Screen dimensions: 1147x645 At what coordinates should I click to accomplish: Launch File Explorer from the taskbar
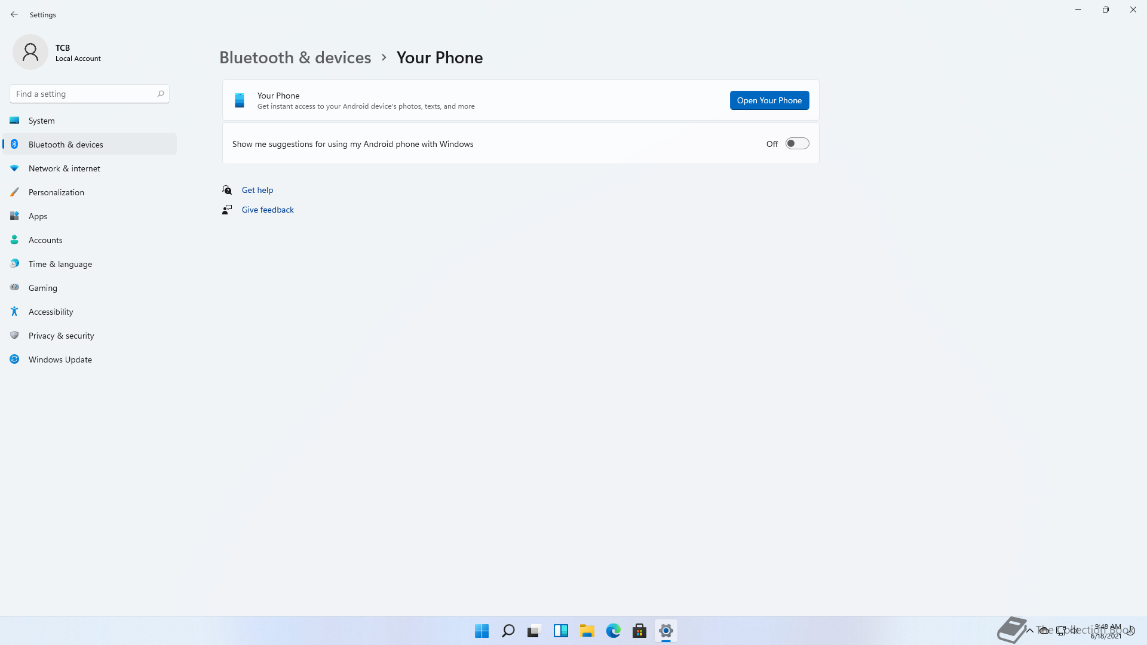click(x=587, y=631)
